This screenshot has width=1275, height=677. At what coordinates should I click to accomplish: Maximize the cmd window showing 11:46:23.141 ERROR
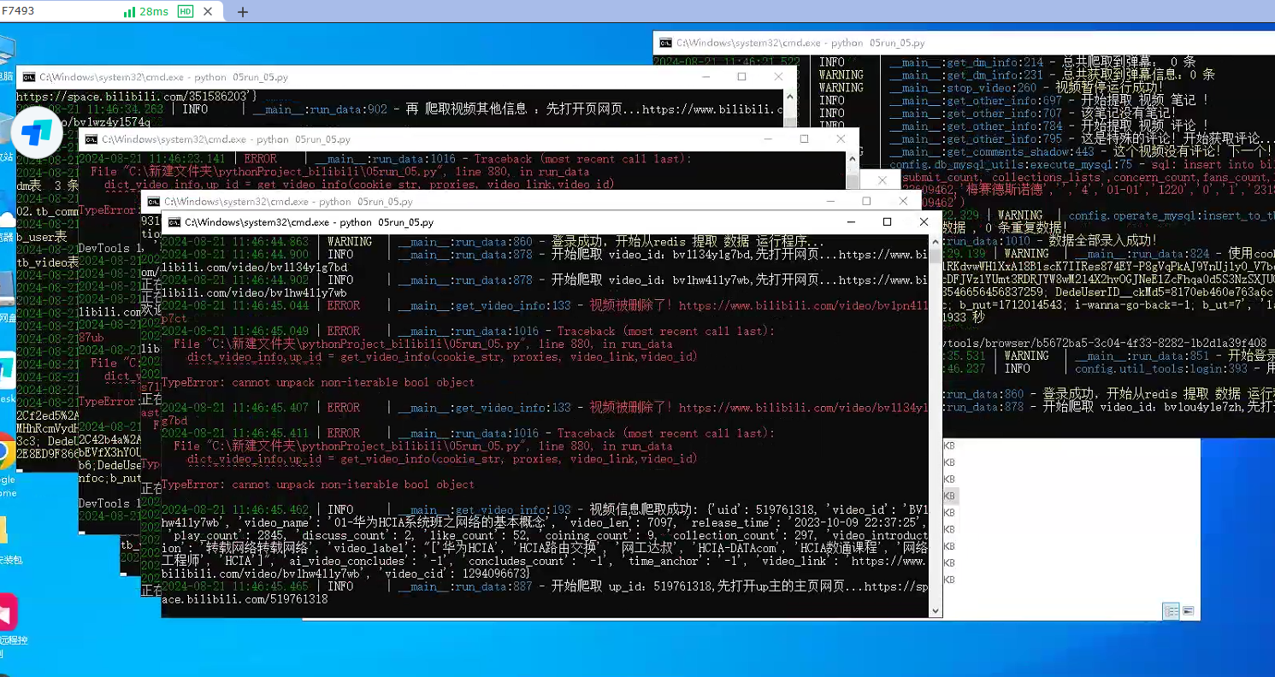pyautogui.click(x=804, y=139)
